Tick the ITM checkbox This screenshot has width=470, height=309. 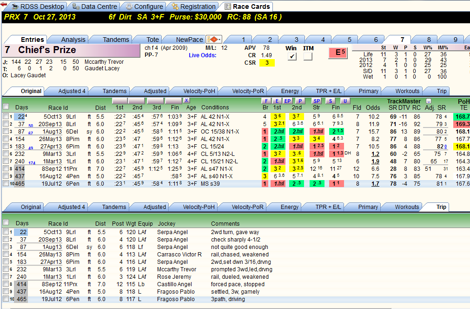[x=308, y=56]
